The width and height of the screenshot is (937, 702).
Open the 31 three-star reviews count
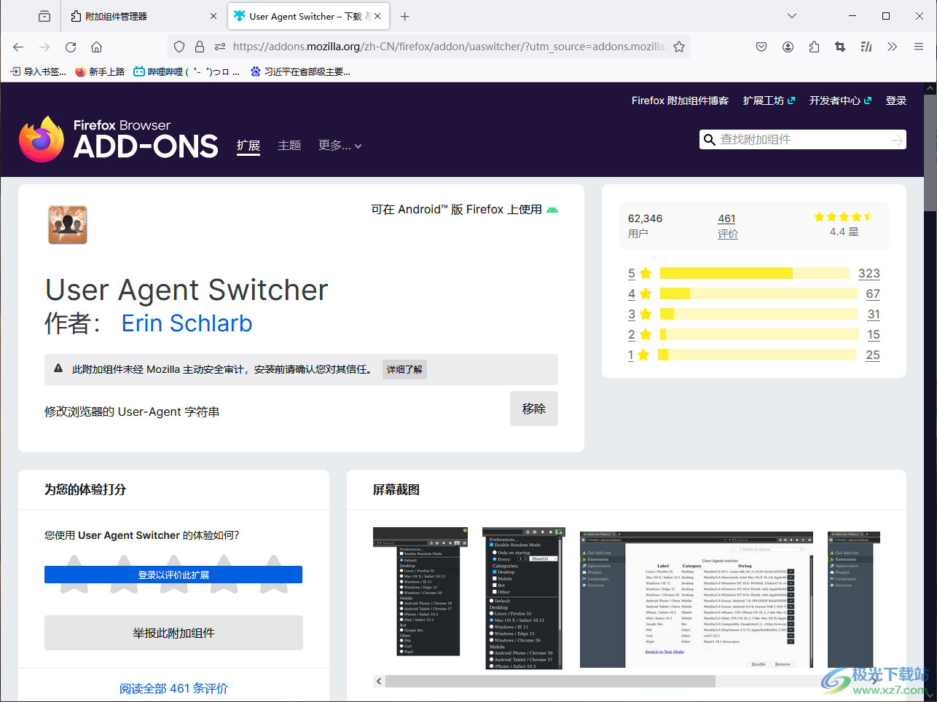click(x=874, y=314)
